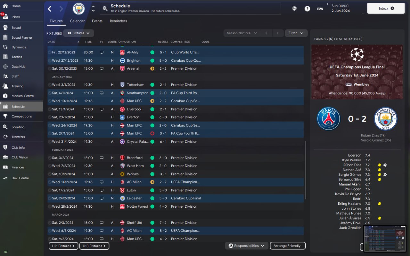410x256 pixels.
Task: Click the FM logo icon
Action: 320,9
